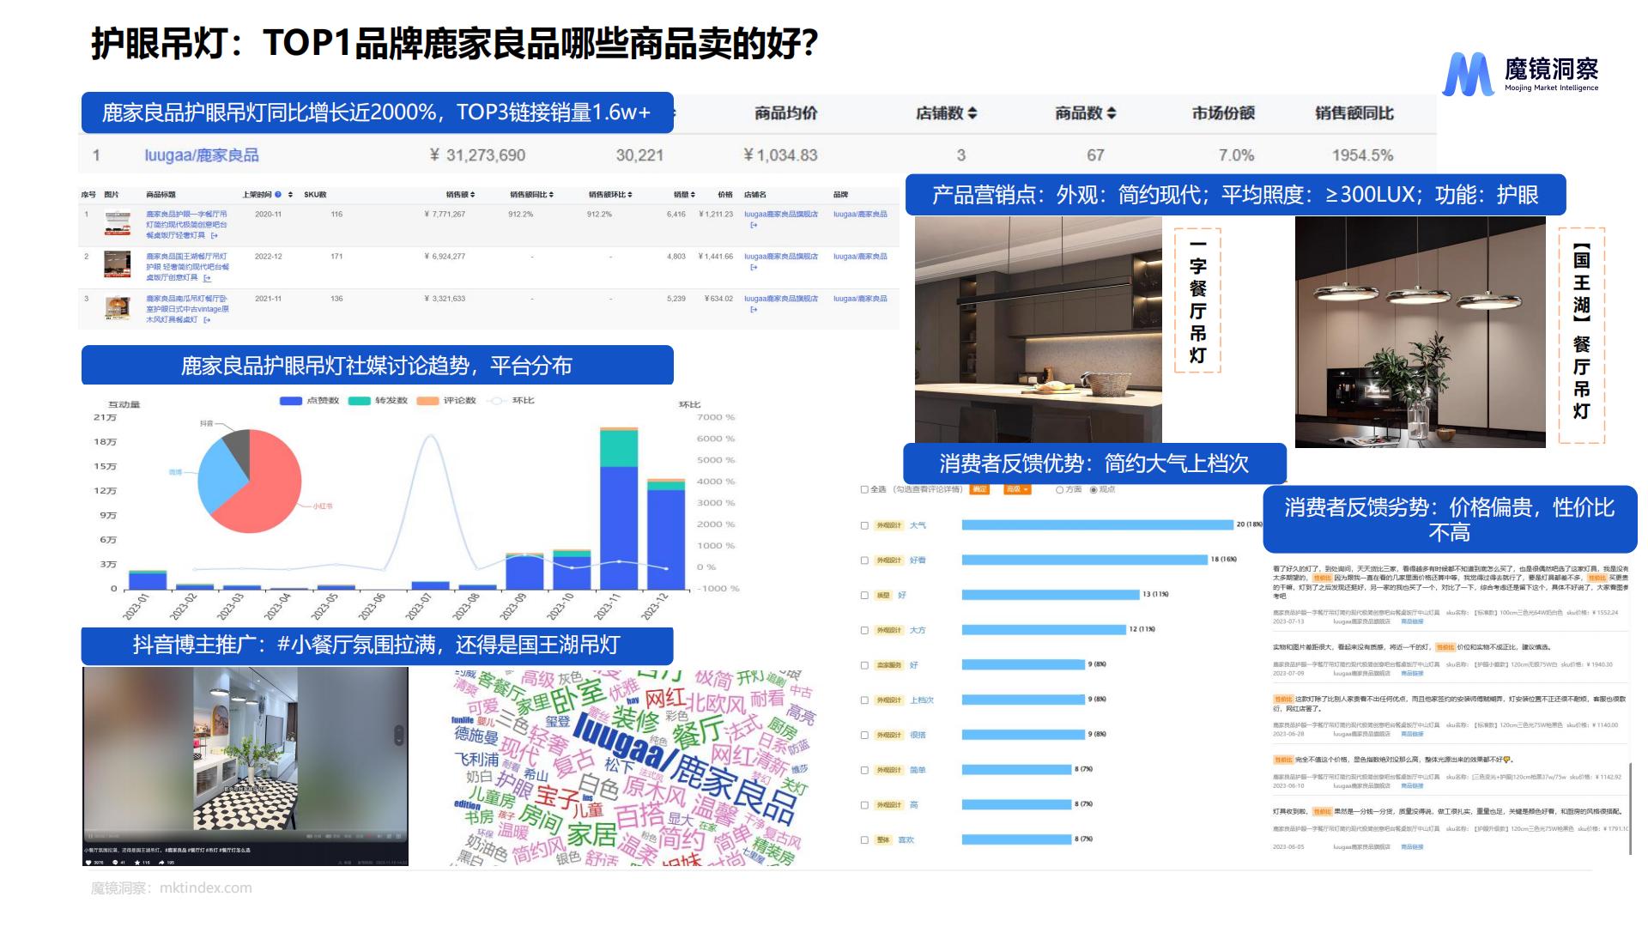The image size is (1648, 927).
Task: Check the 全选 select-all checkbox
Action: (864, 489)
